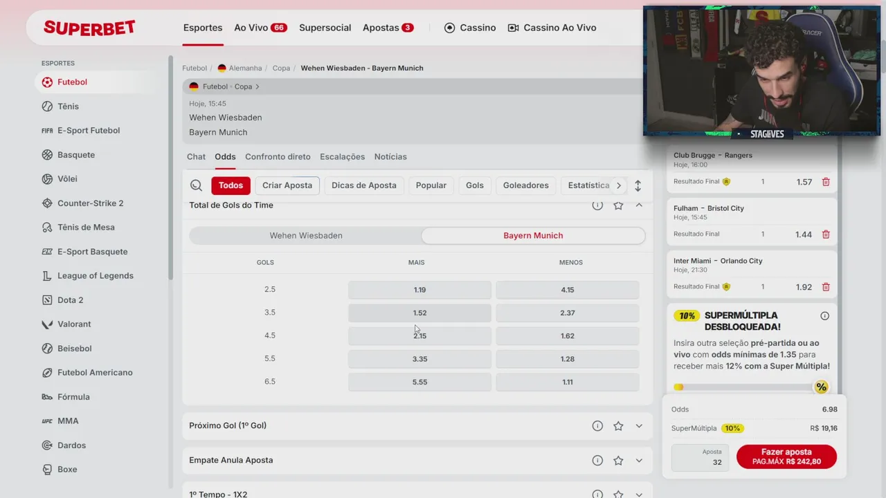This screenshot has width=886, height=498.
Task: Favorite Próximo Gol market with star
Action: [618, 426]
